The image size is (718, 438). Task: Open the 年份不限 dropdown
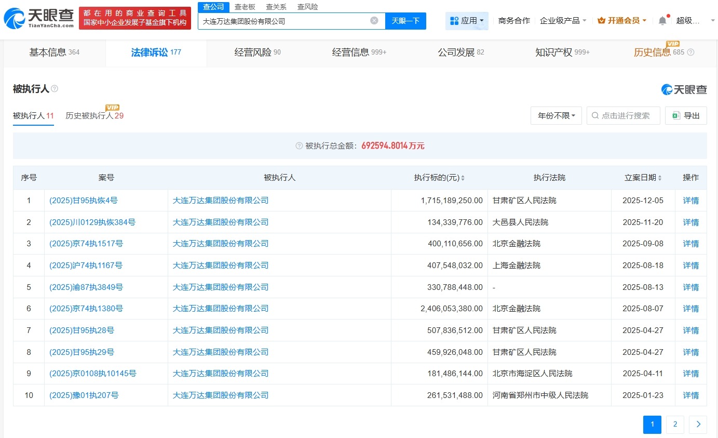(x=556, y=115)
